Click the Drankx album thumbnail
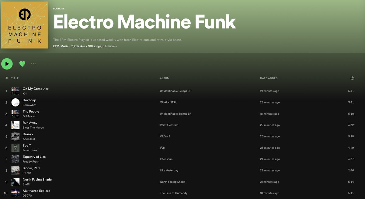 pyautogui.click(x=16, y=137)
